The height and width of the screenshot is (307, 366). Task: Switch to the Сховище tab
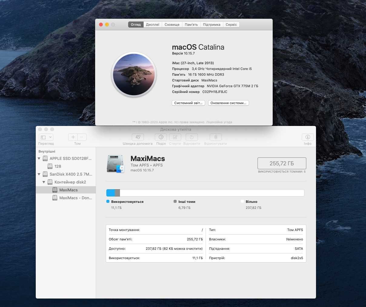click(x=172, y=25)
